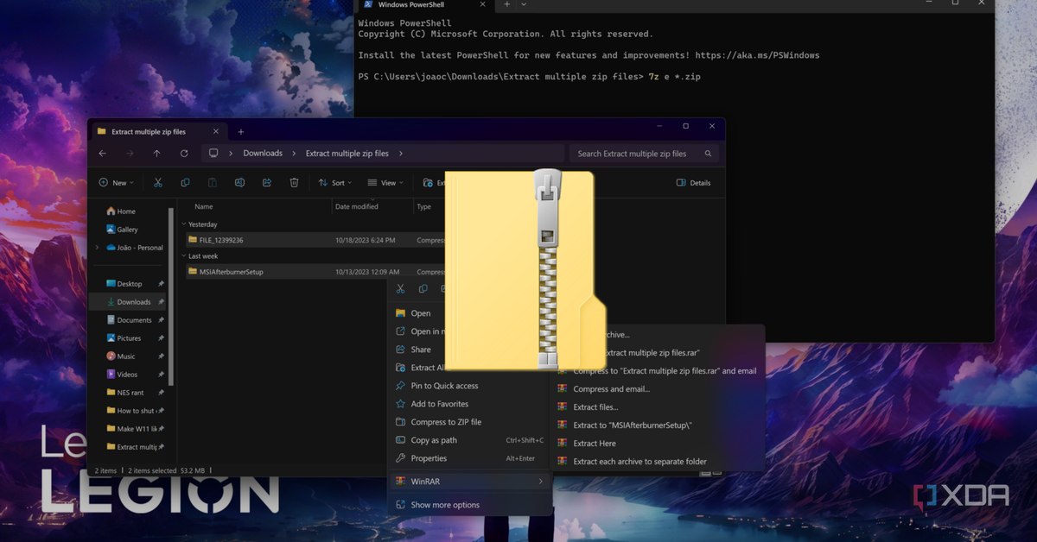1037x542 pixels.
Task: Click the Rename icon in Explorer toolbar
Action: 239,183
